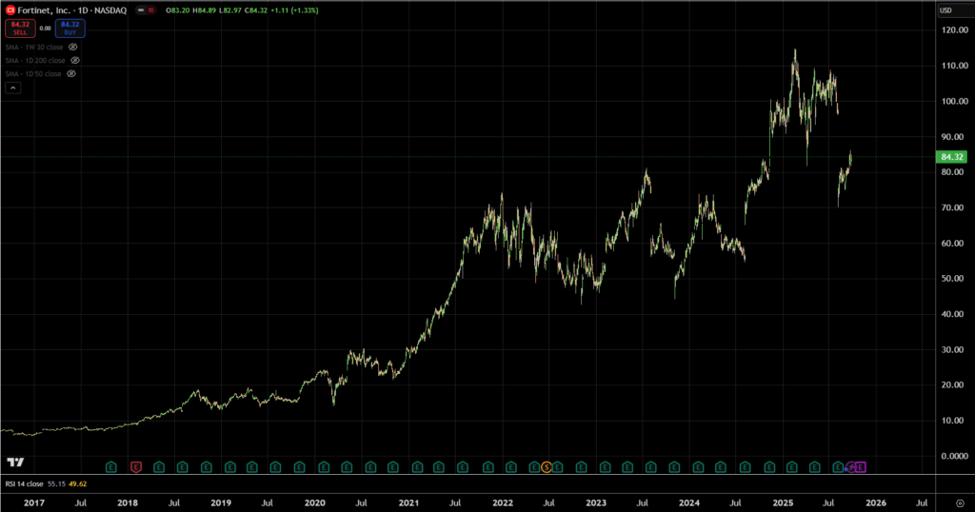Open the USD currency dropdown
This screenshot has height=512, width=975.
pyautogui.click(x=945, y=10)
